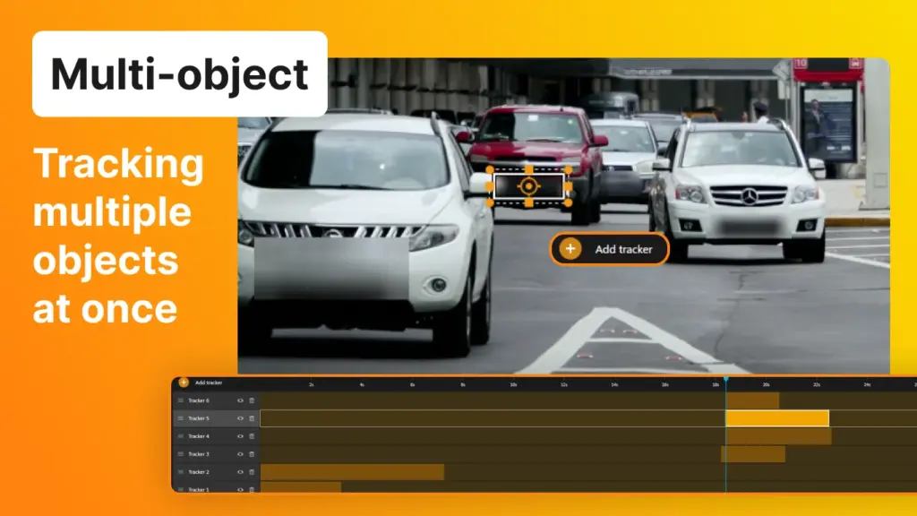The width and height of the screenshot is (917, 516).
Task: Click the drag handle icon beside Tracker 1
Action: [x=180, y=489]
